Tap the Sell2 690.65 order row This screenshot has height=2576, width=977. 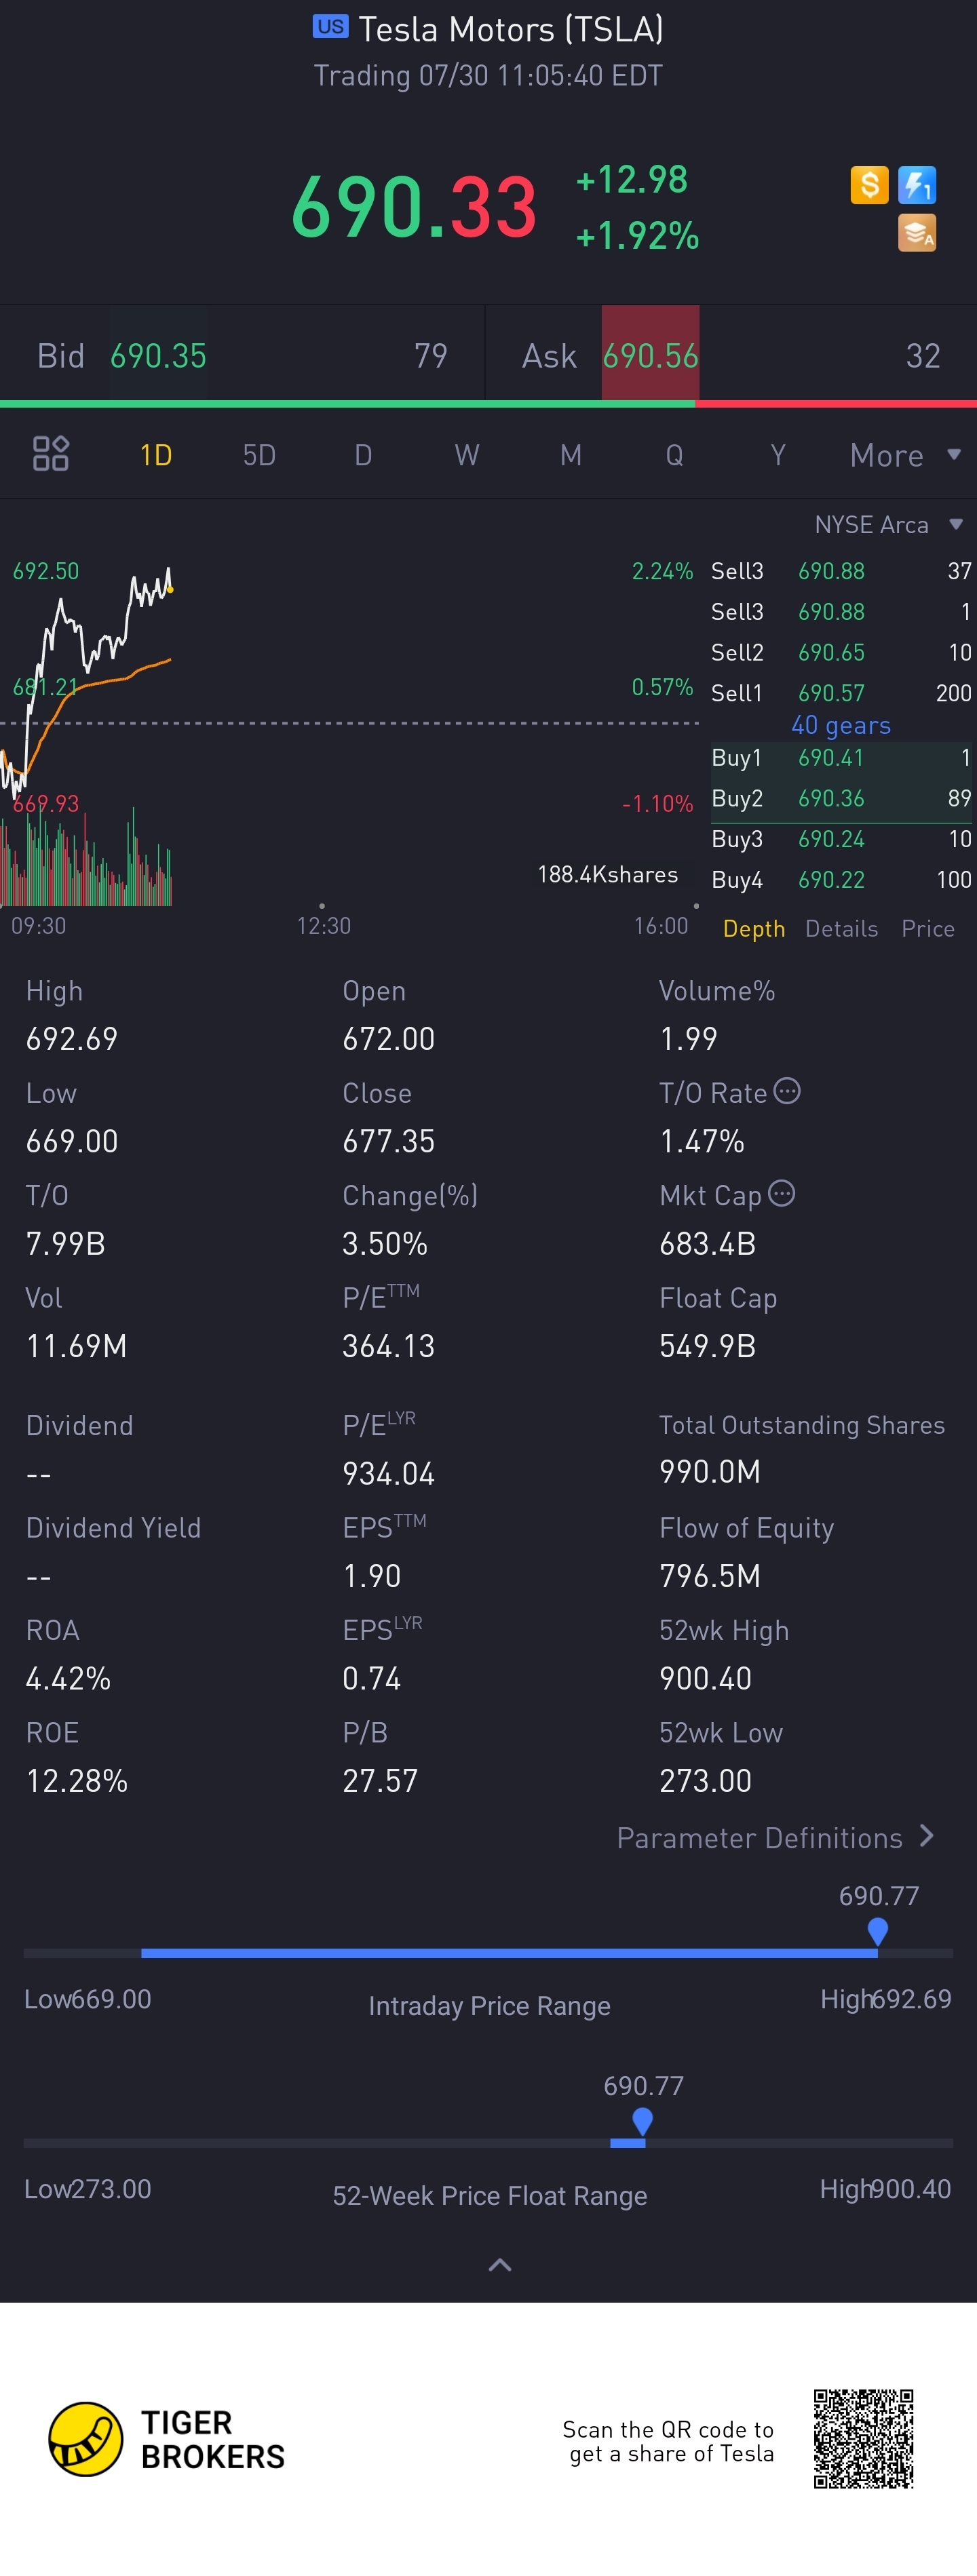point(841,652)
